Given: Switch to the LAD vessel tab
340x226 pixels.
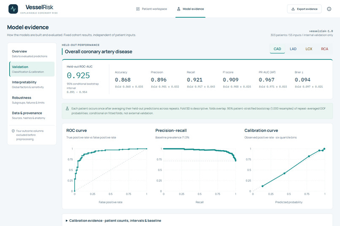Looking at the screenshot, I should coord(293,49).
